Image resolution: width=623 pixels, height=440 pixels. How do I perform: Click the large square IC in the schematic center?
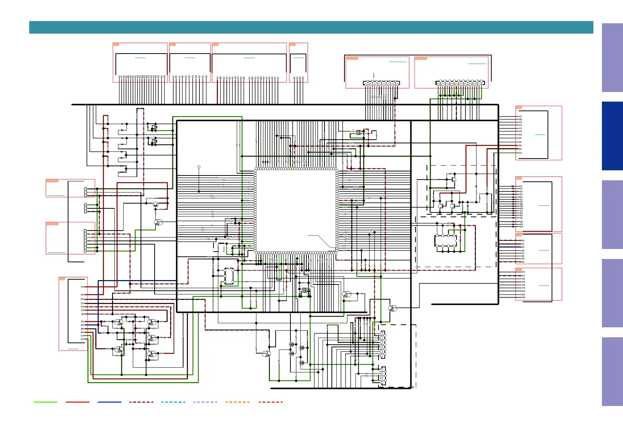click(296, 211)
